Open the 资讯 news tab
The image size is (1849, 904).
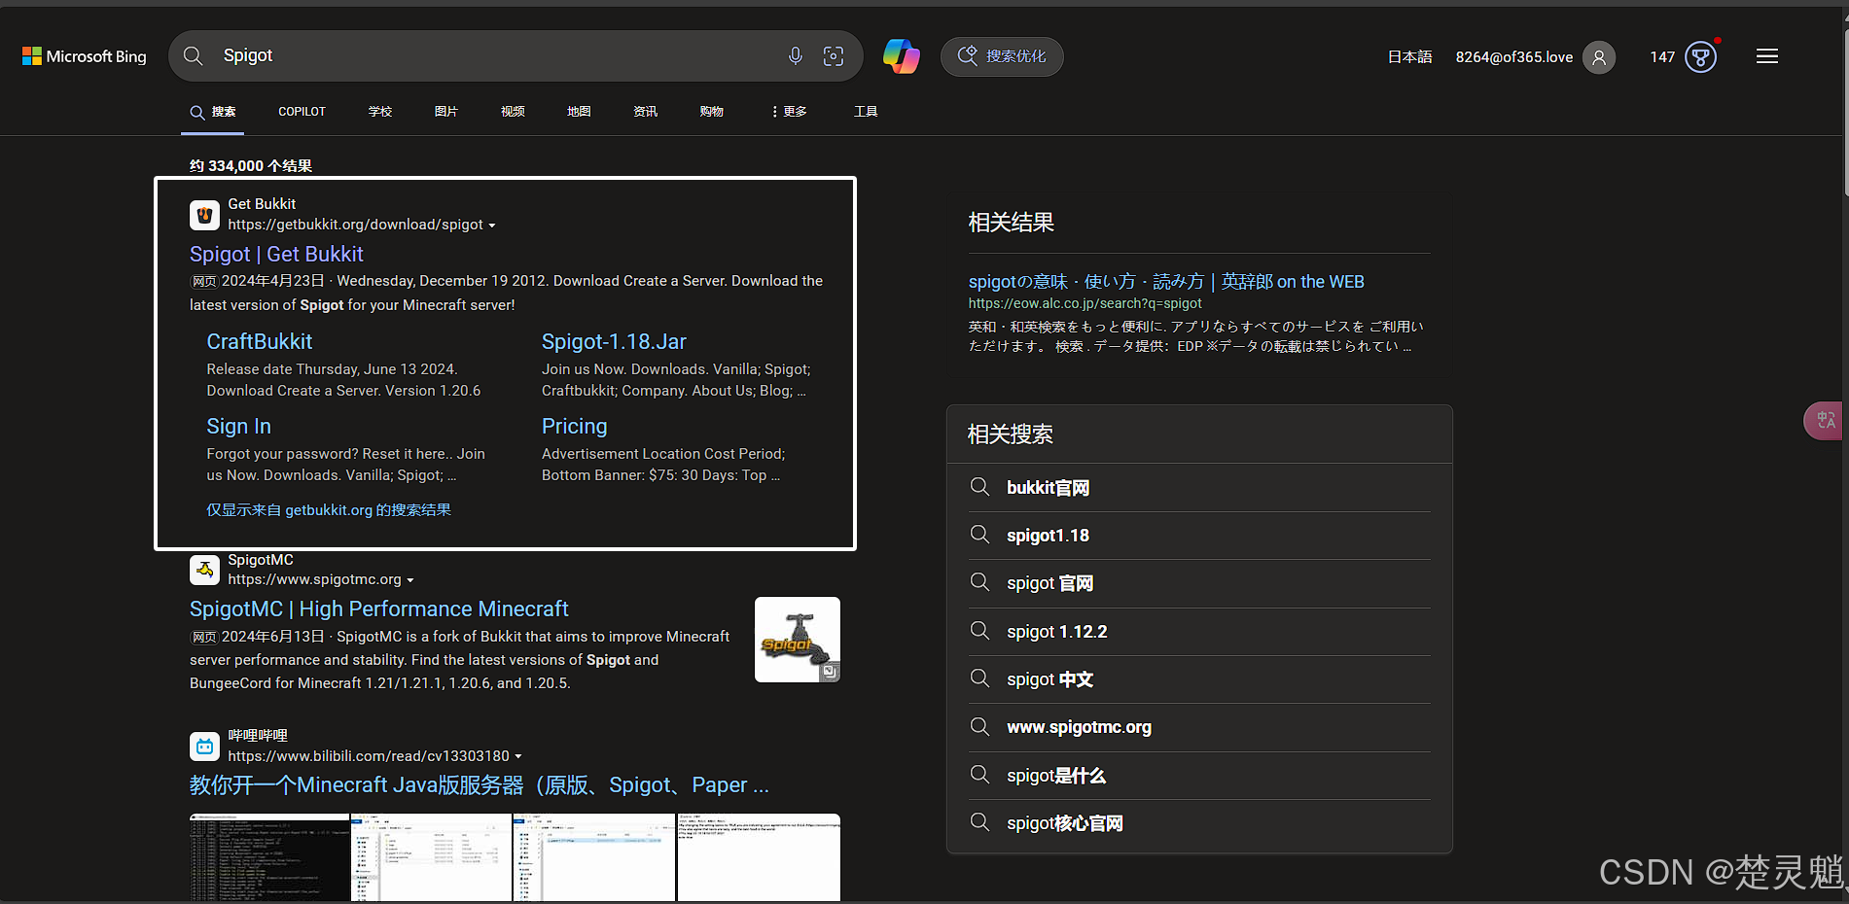645,112
